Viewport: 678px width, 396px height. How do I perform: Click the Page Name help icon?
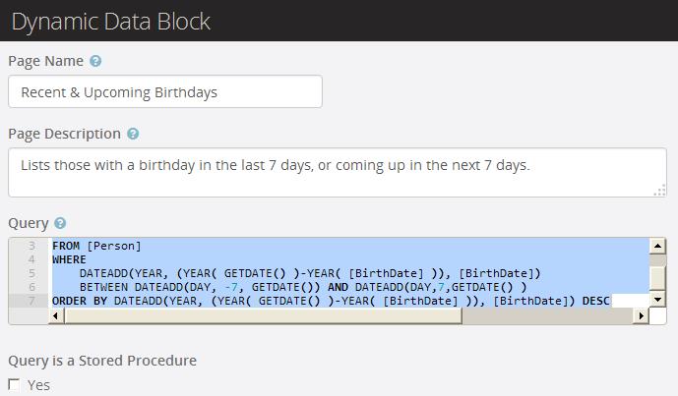coord(95,61)
